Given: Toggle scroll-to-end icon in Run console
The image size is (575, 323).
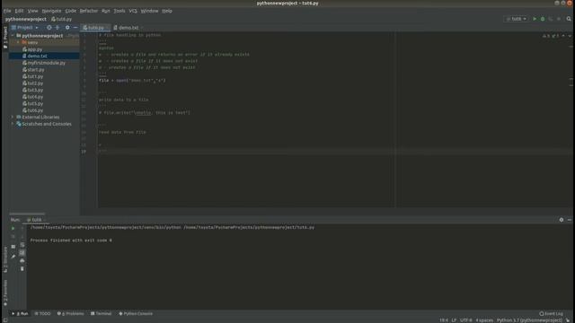Looking at the screenshot, I should (22, 253).
